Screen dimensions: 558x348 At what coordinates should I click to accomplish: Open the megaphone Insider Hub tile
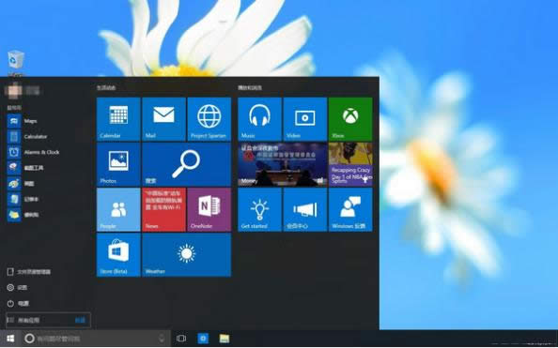coord(305,210)
